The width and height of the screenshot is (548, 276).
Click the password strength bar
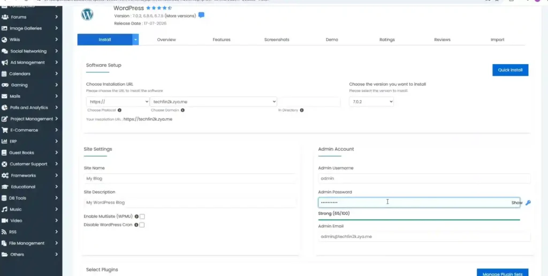[419, 220]
